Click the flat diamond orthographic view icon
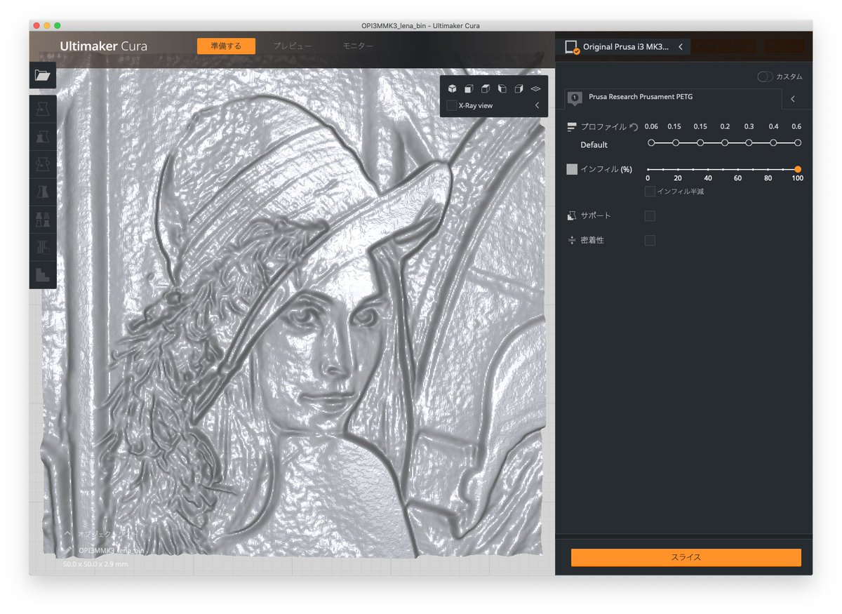 [535, 88]
